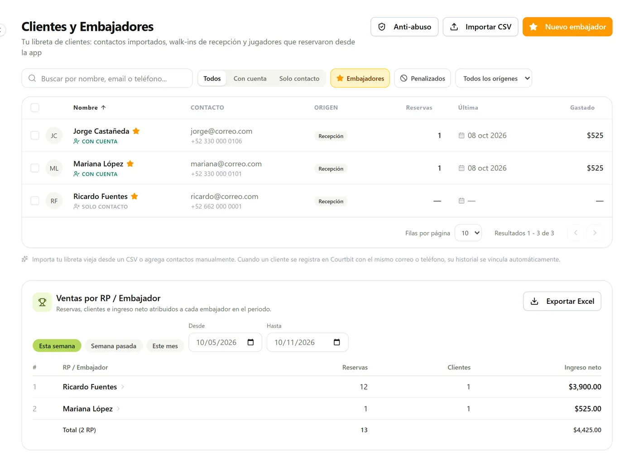
Task: Click the gold star next to Jorge Castañeda
Action: coord(136,131)
